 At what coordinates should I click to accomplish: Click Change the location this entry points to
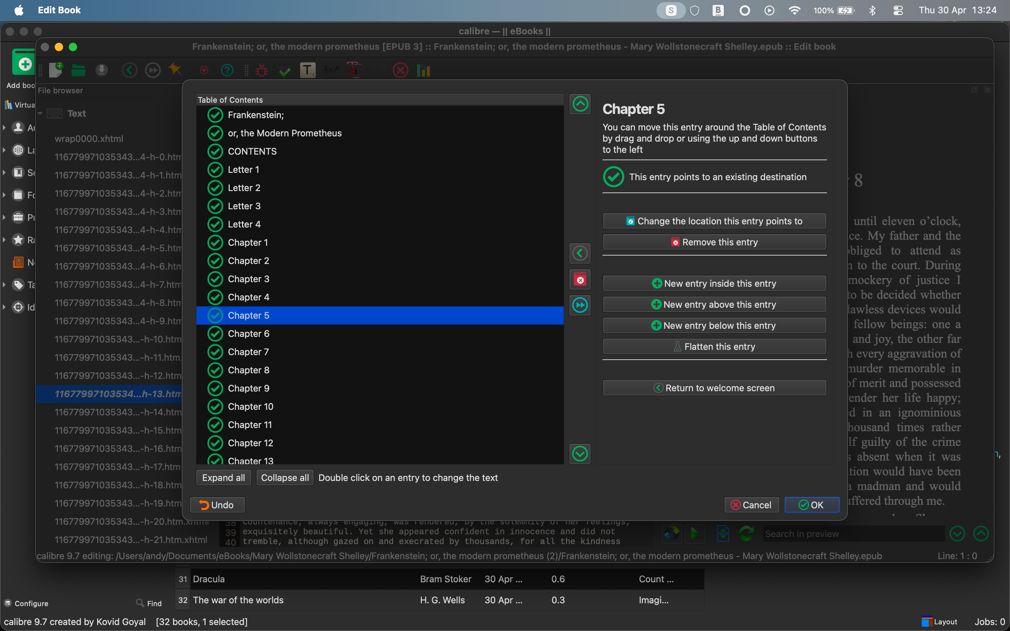[714, 221]
